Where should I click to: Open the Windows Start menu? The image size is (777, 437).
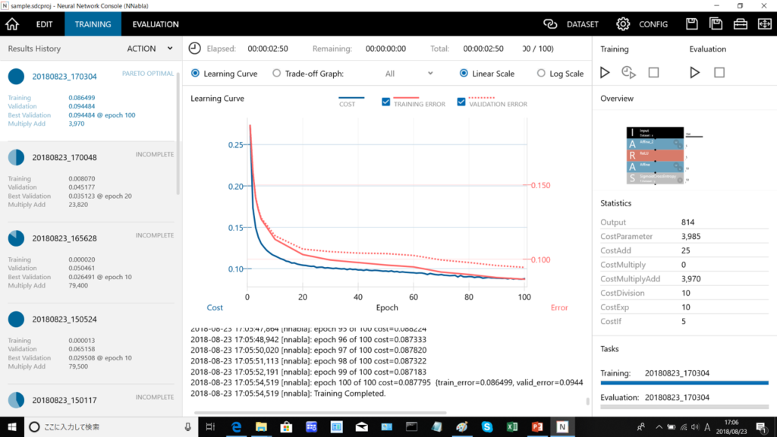(x=12, y=426)
